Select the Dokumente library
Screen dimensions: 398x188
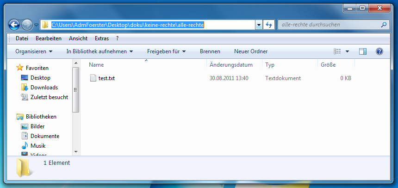(x=45, y=136)
